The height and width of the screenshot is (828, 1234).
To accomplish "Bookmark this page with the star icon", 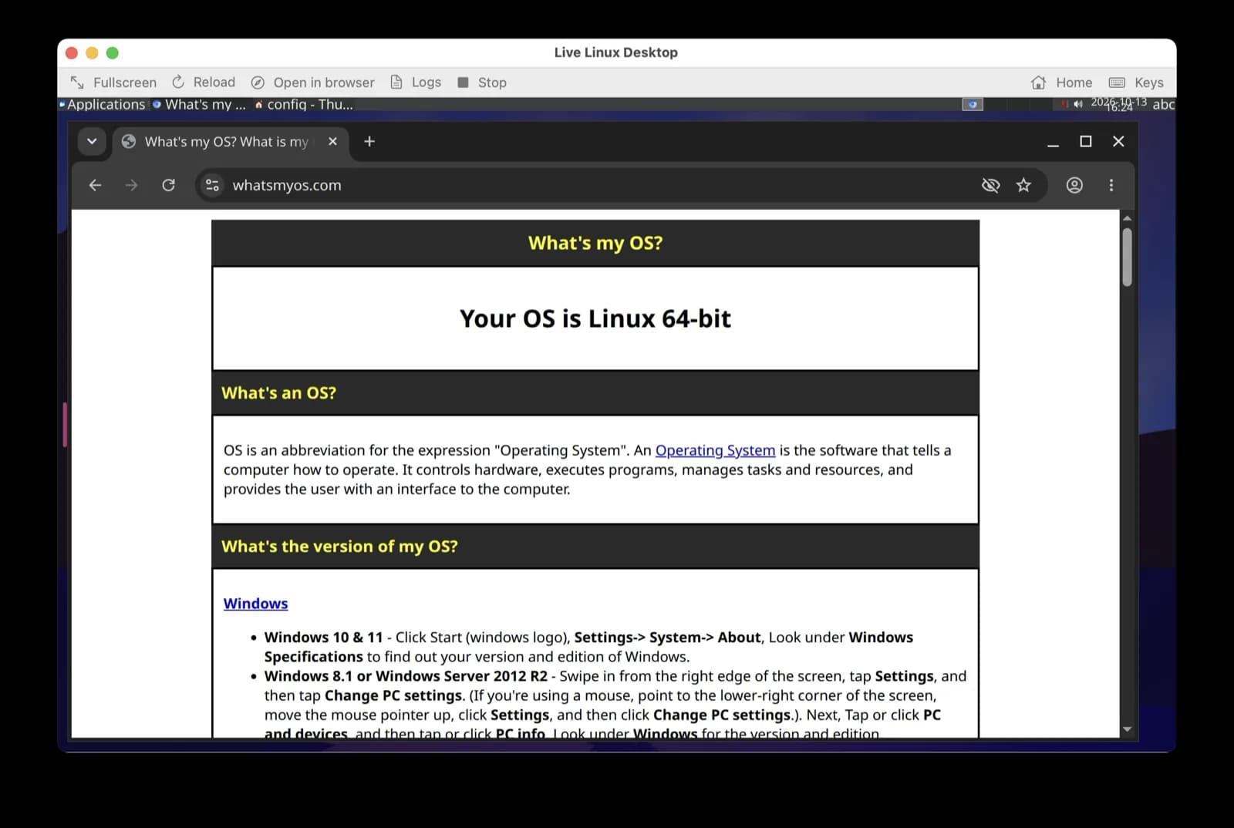I will (1023, 185).
